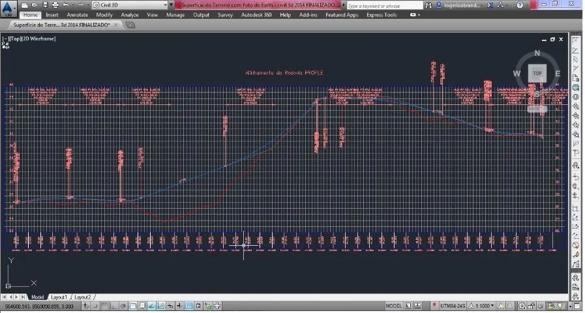
Task: Click the new drawing tab button
Action: pos(130,25)
